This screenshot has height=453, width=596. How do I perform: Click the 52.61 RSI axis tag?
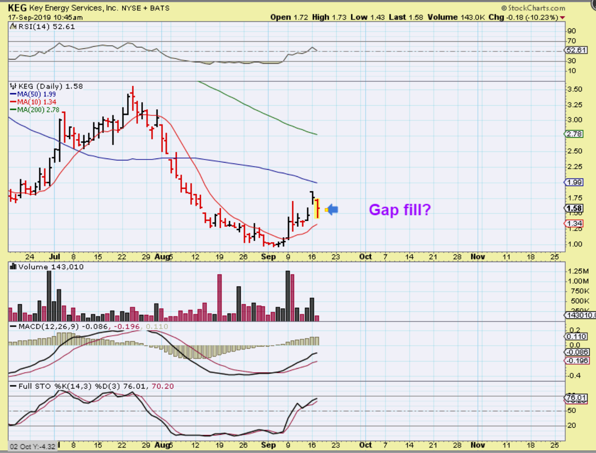(576, 50)
